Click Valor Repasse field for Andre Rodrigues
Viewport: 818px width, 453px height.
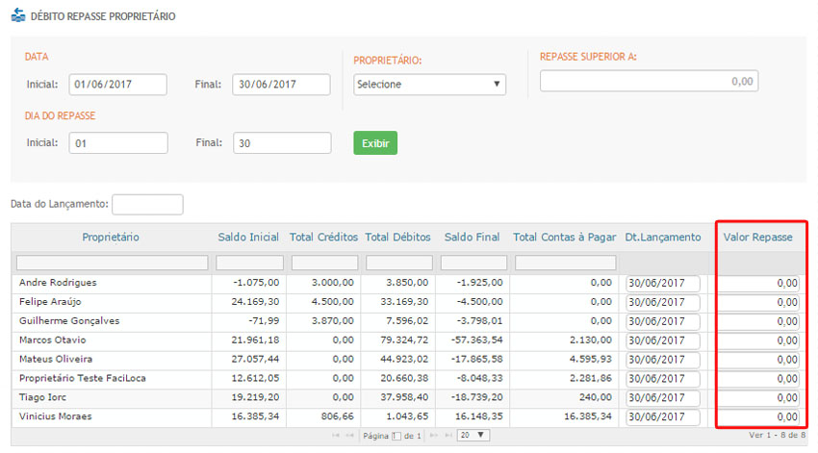[758, 284]
